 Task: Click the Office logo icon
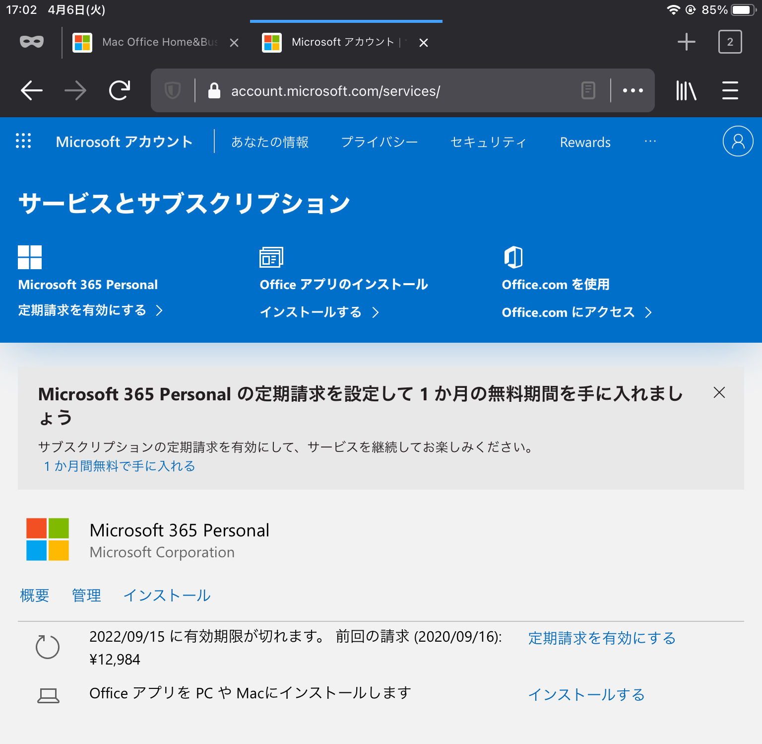tap(513, 257)
